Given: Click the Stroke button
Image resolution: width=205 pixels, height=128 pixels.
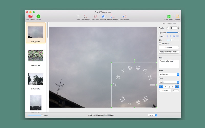Looking at the screenshot, I should (x=165, y=91).
